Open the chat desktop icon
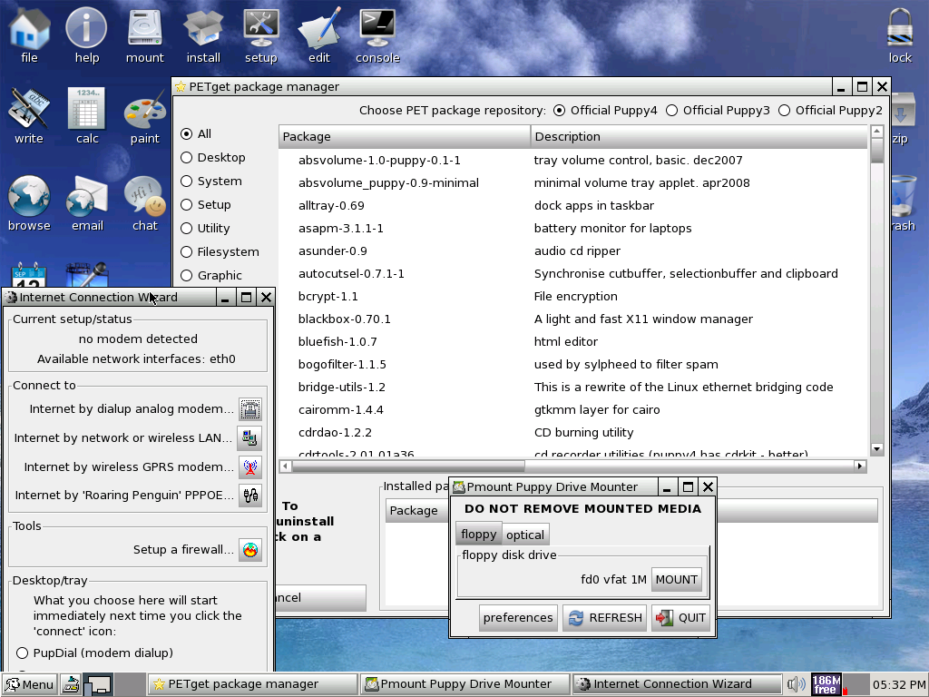Screen dimensions: 929x697 tap(144, 202)
